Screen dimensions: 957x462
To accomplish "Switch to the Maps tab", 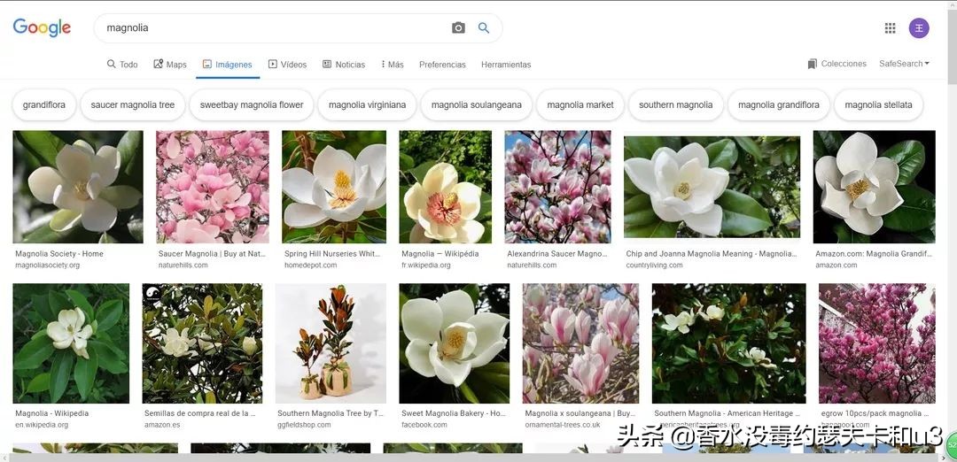I will pos(169,64).
